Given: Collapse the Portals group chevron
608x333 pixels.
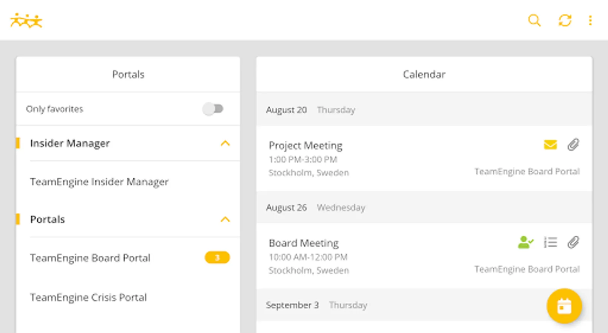Looking at the screenshot, I should (225, 219).
